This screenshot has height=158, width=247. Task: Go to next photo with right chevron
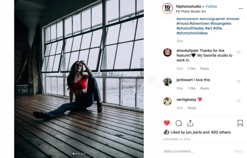click(x=152, y=79)
